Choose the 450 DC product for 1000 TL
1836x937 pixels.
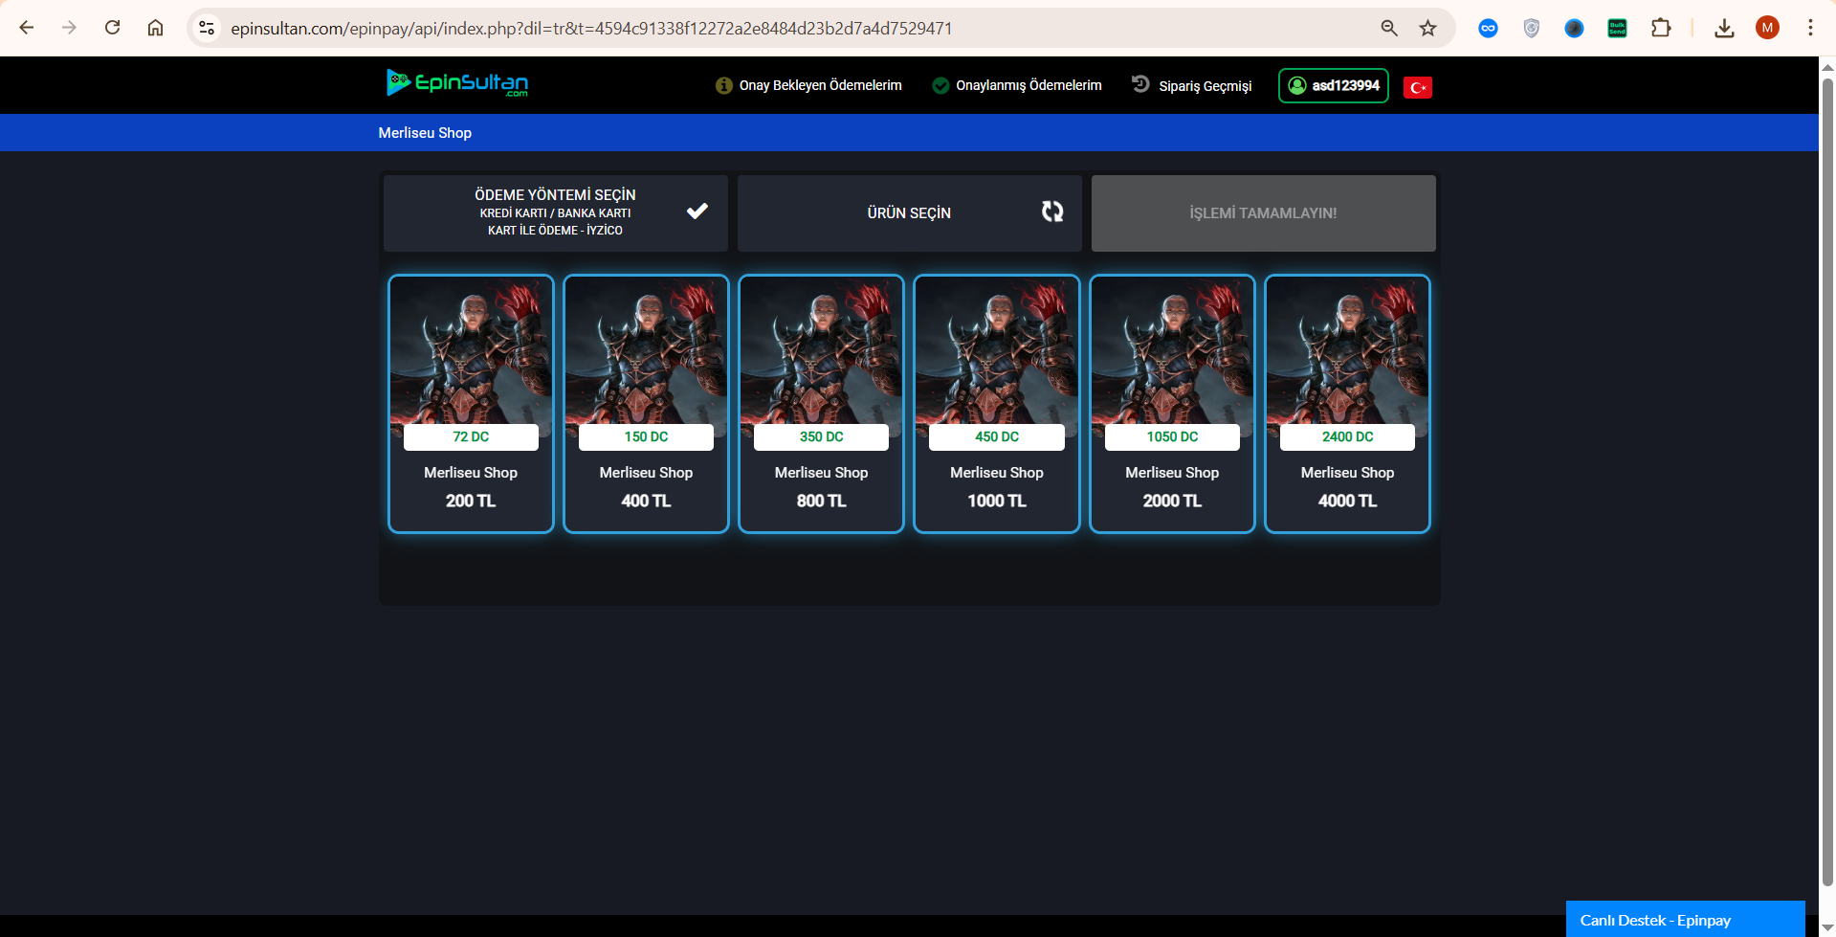(997, 403)
